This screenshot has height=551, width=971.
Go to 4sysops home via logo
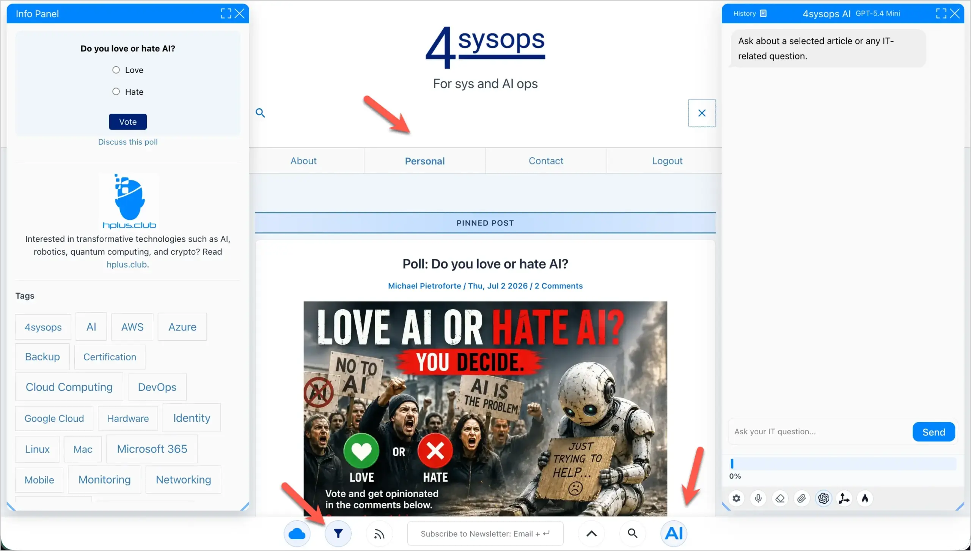tap(485, 47)
